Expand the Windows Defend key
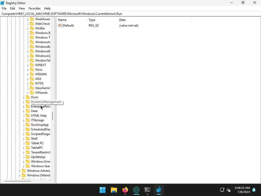 coord(19,176)
